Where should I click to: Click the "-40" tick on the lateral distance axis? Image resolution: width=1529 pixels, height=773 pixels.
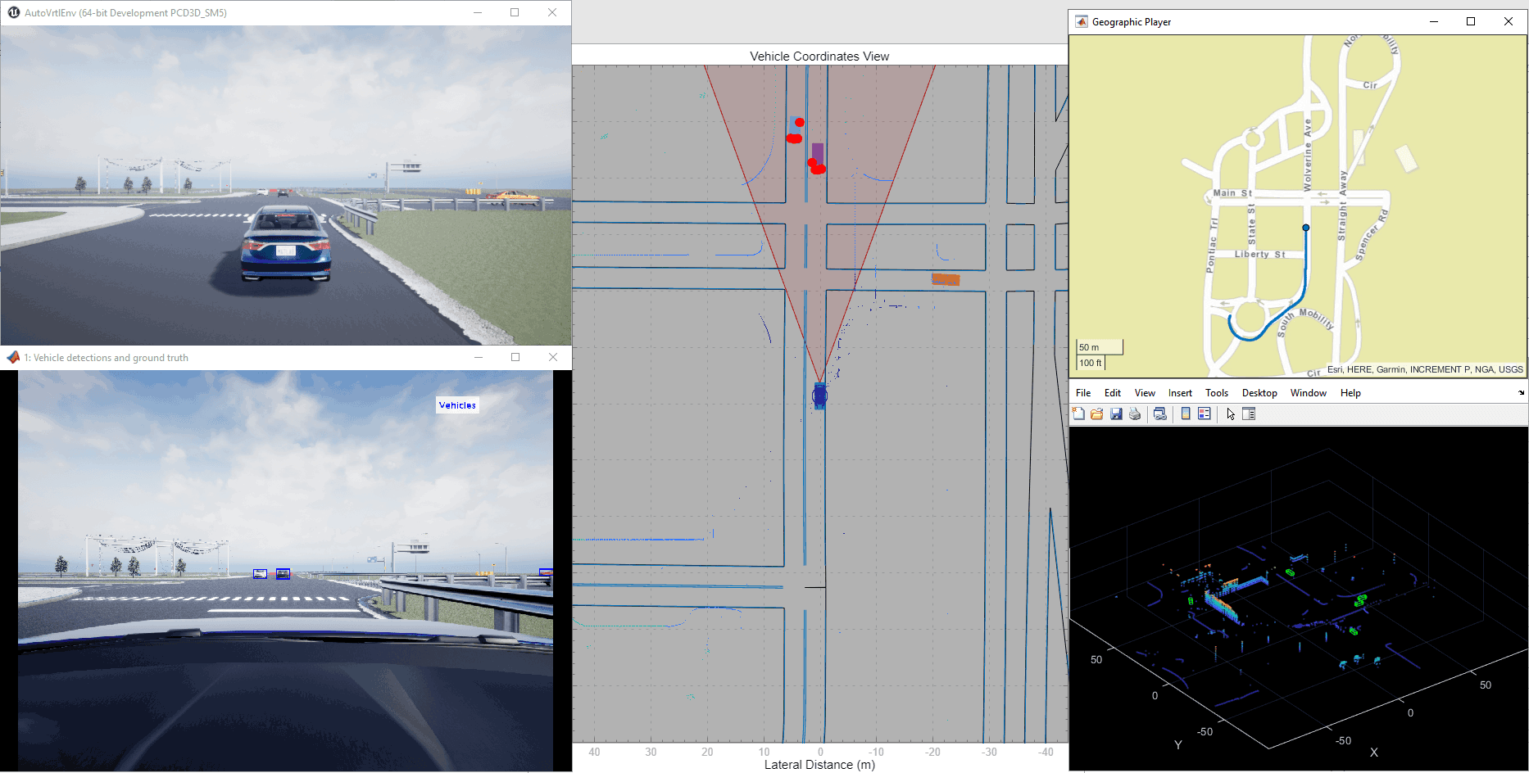pos(1046,752)
